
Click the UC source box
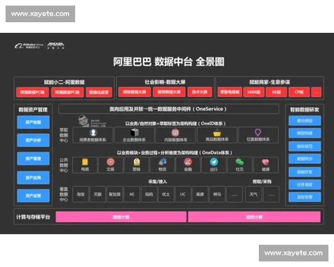point(183,194)
